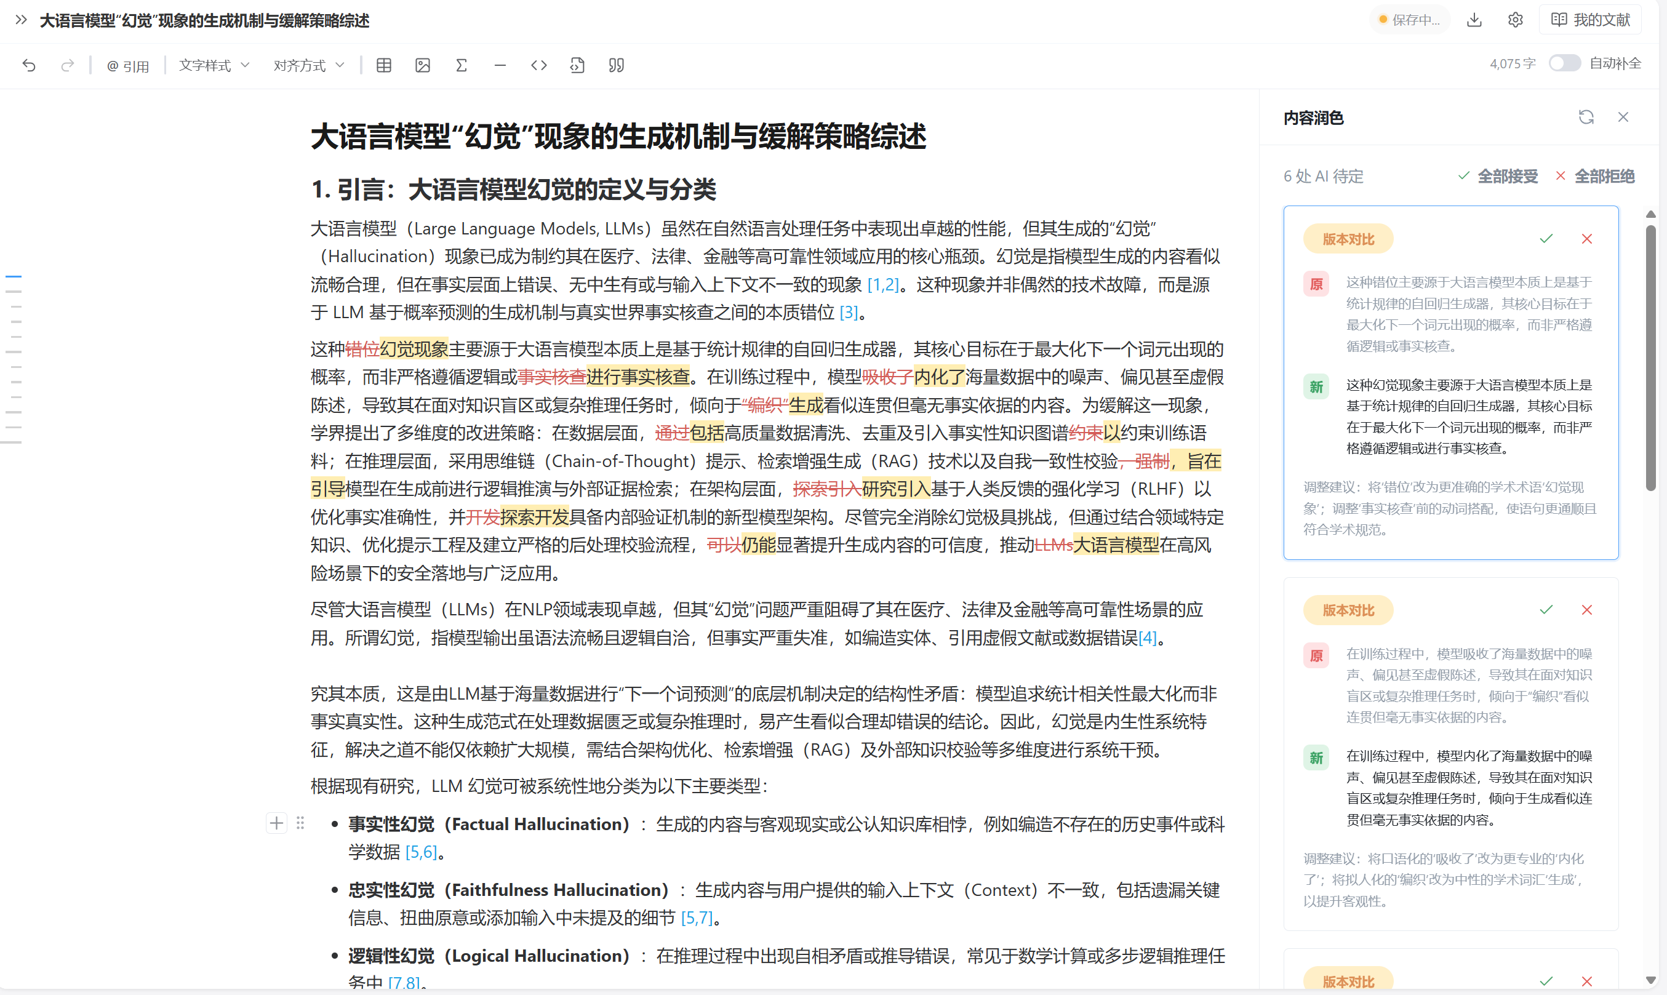Click highlighted inserted text 幻觉现象
This screenshot has width=1667, height=995.
tap(414, 350)
